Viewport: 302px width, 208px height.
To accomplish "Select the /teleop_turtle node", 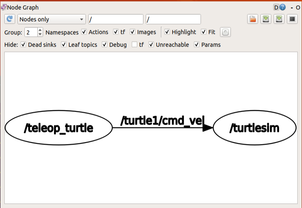I will click(59, 128).
